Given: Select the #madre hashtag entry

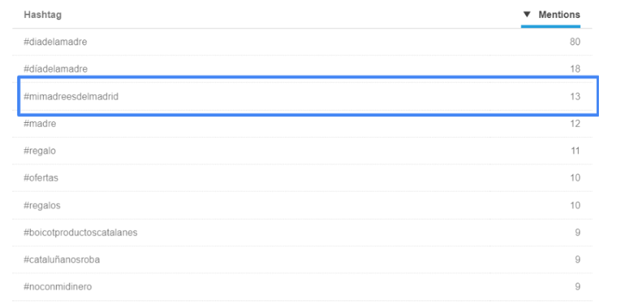Looking at the screenshot, I should (40, 123).
